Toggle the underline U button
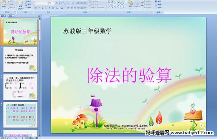This screenshot has height=139, width=217. [x=43, y=8]
